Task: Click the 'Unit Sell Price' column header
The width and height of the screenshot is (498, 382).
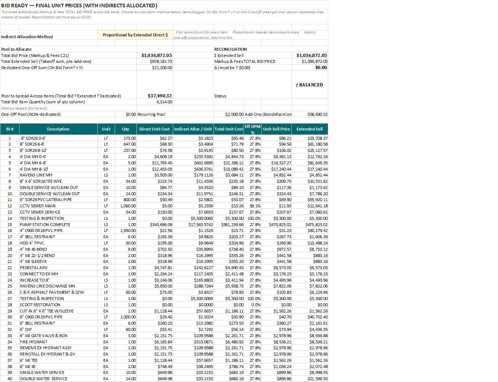Action: click(276, 129)
